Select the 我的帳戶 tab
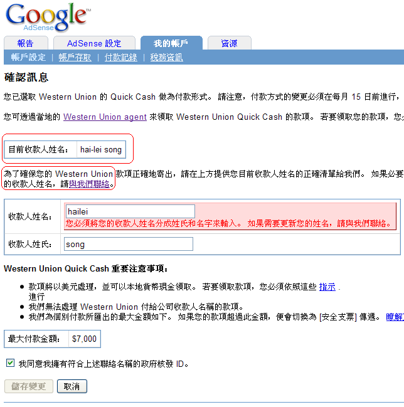The width and height of the screenshot is (404, 407). 171,43
